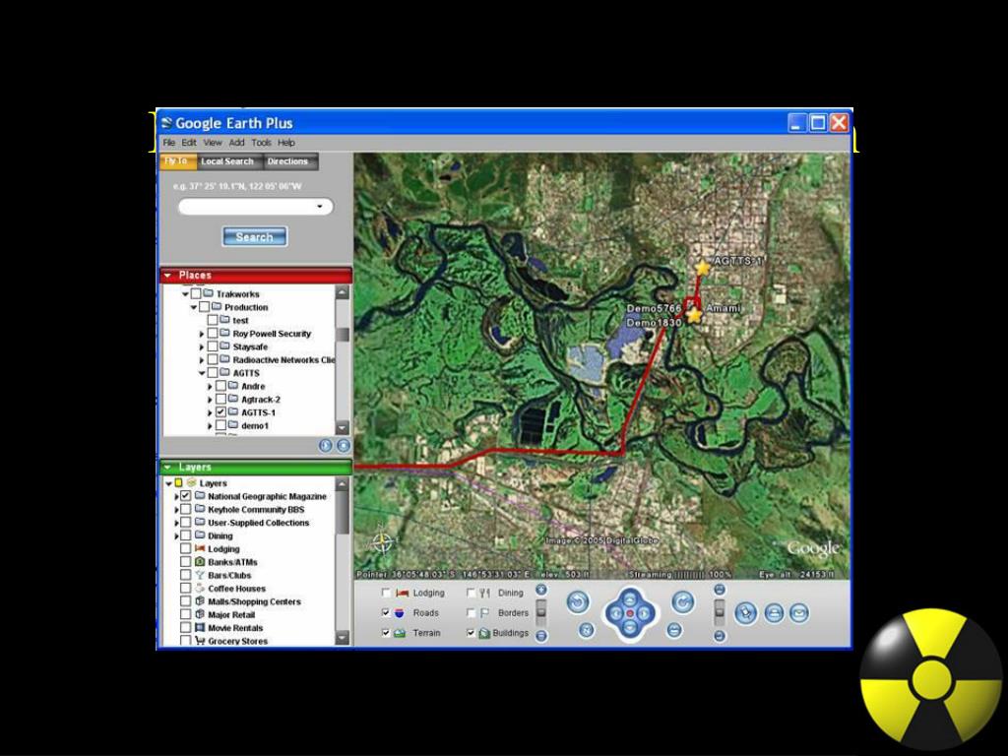Image resolution: width=1008 pixels, height=756 pixels.
Task: Expand the Staysafe folder
Action: (x=202, y=346)
